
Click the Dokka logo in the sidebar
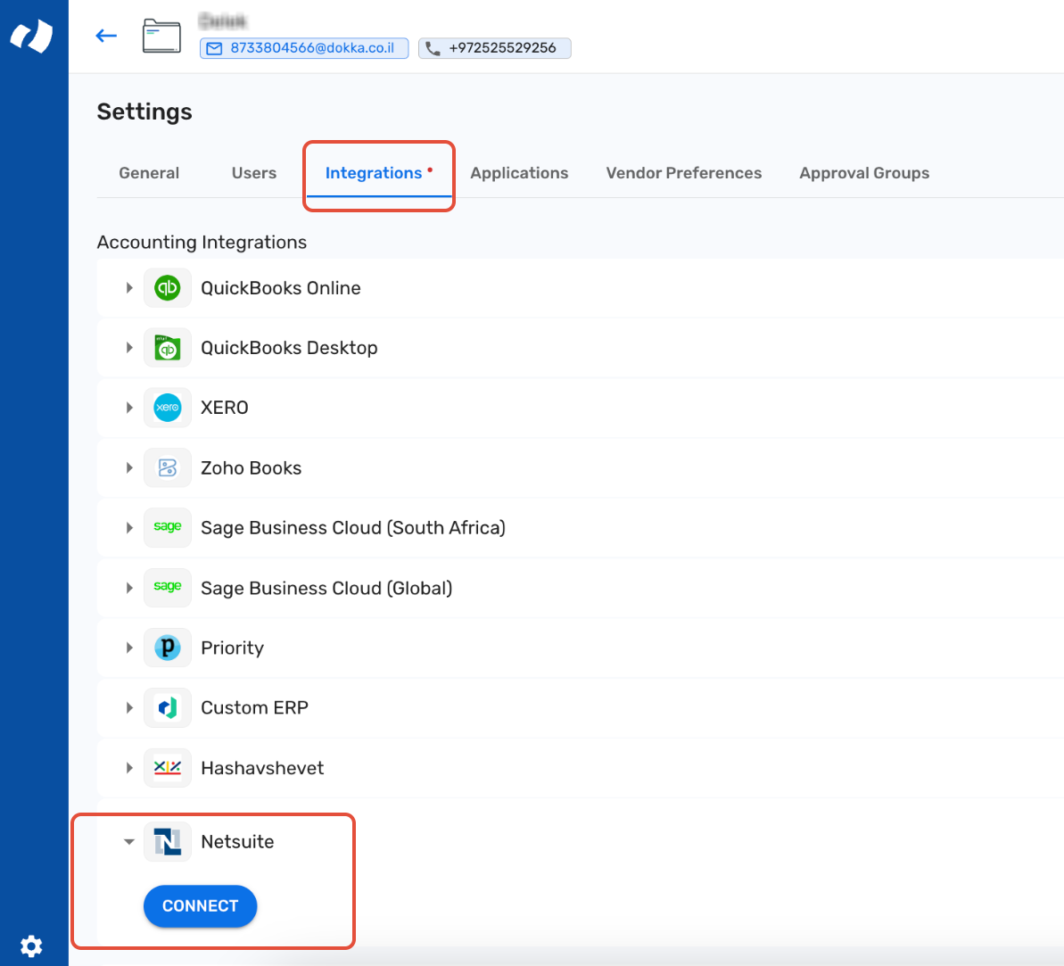tap(32, 36)
